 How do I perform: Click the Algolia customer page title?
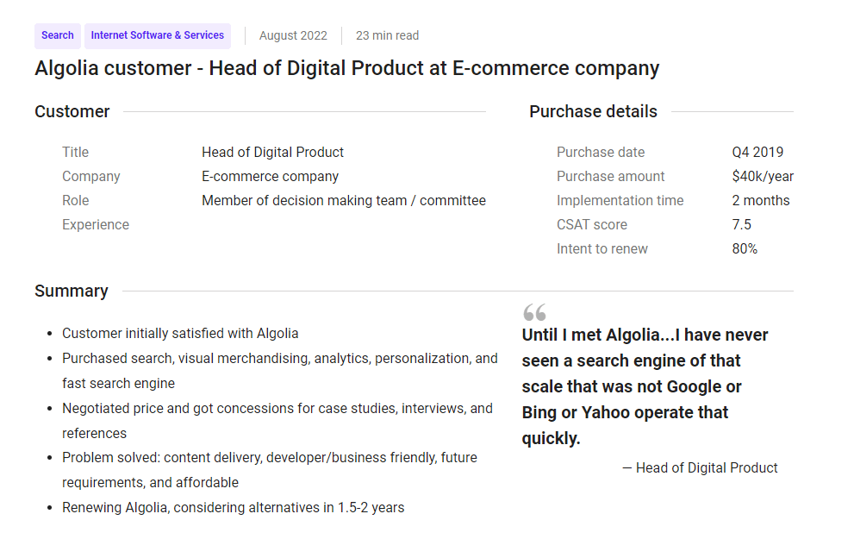coord(346,68)
